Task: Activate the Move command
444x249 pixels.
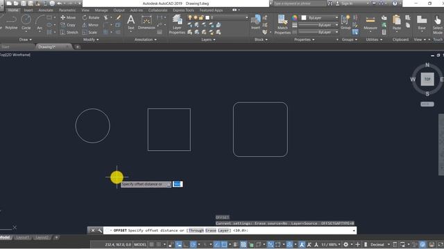Action: (x=68, y=17)
